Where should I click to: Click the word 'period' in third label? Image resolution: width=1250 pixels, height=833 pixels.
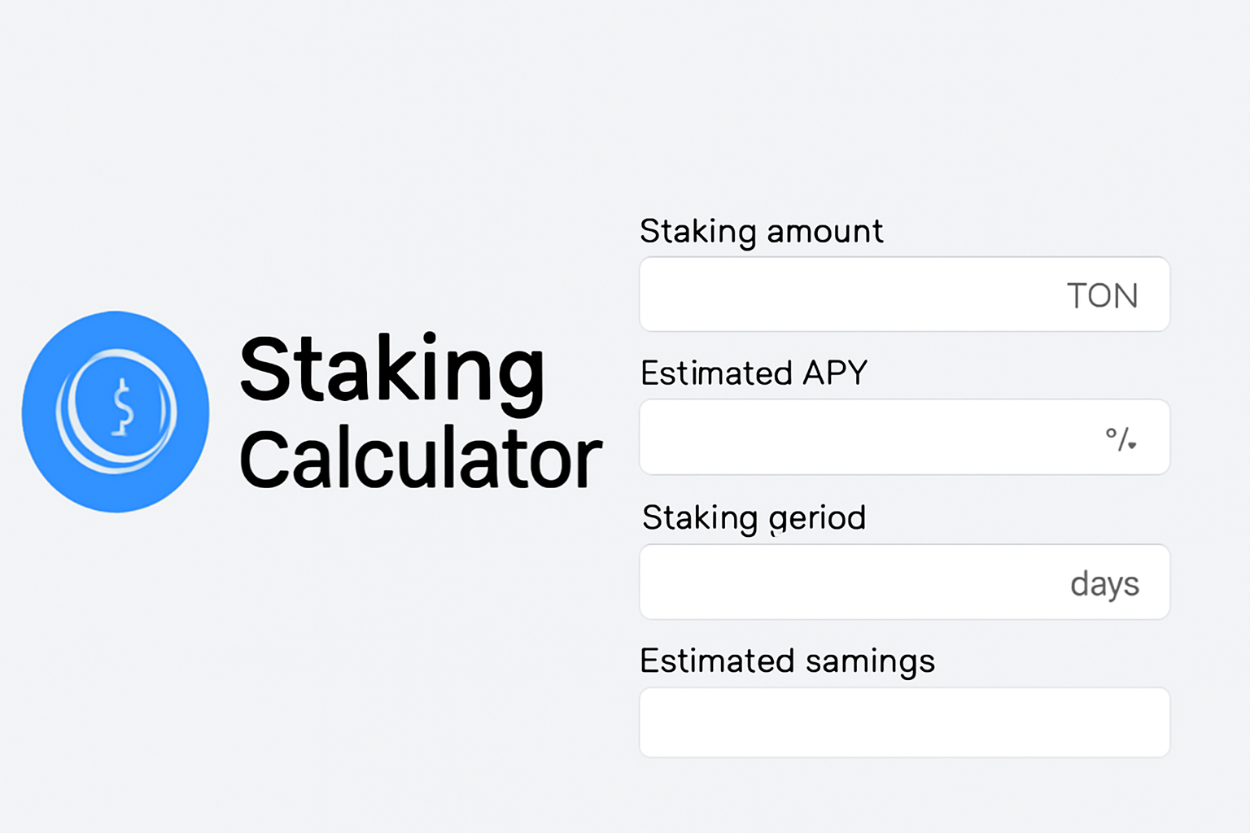point(817,519)
